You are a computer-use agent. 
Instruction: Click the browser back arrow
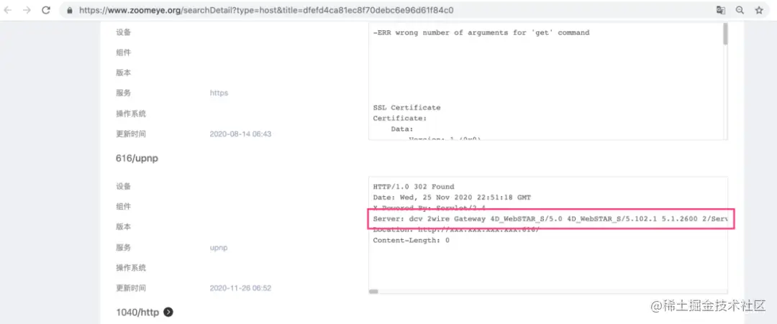click(9, 10)
